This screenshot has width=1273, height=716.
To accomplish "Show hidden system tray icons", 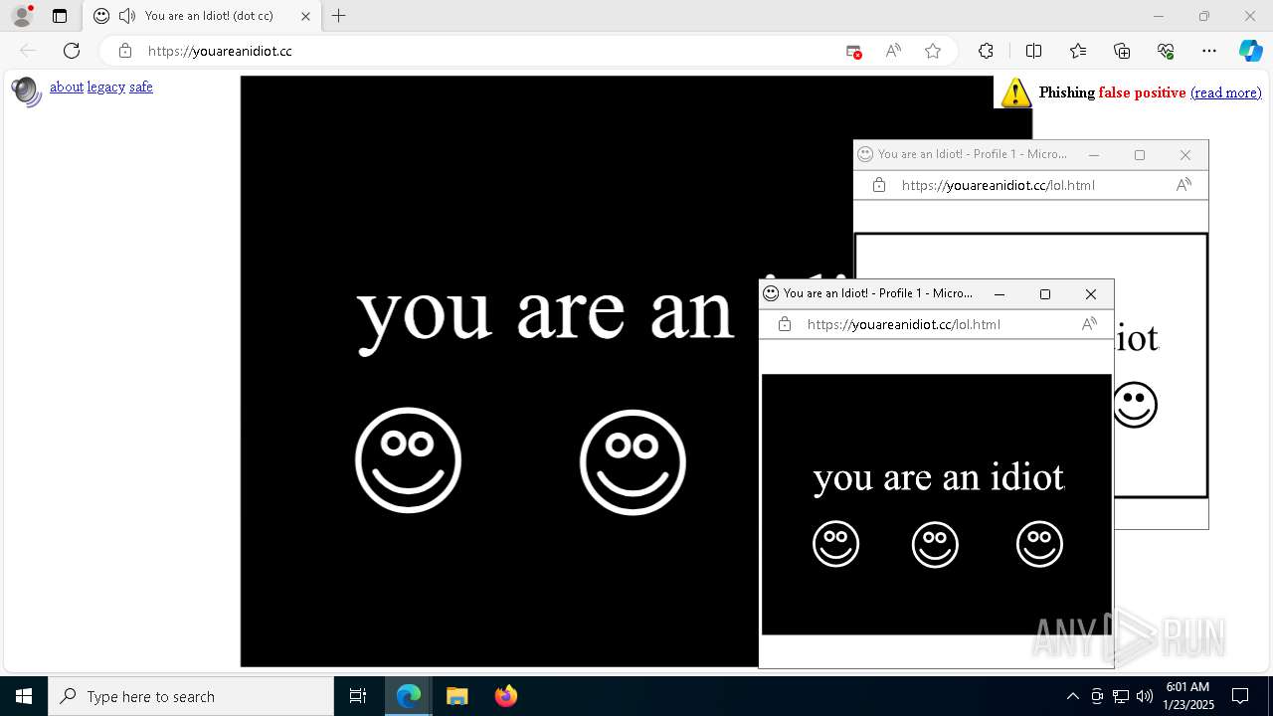I will tap(1072, 696).
